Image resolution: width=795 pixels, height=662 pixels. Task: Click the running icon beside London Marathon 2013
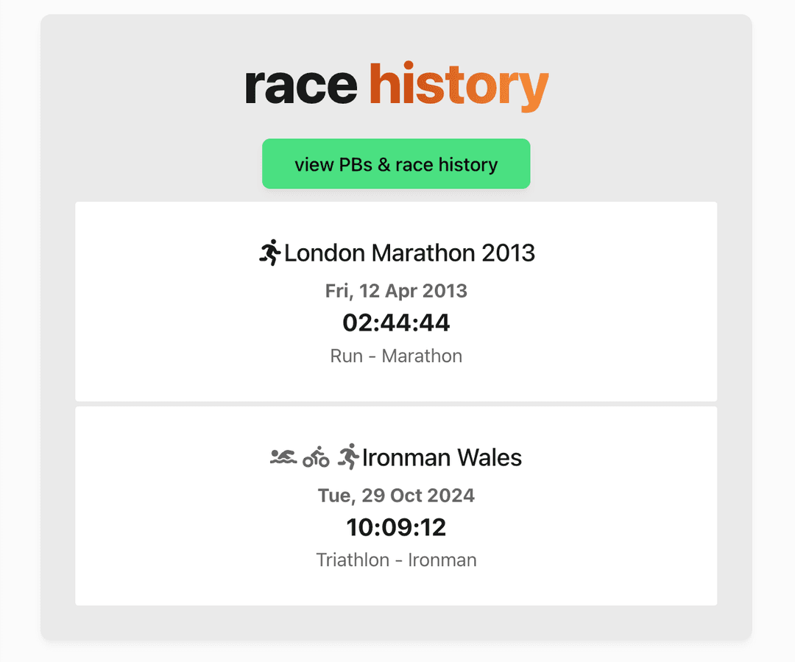coord(270,253)
